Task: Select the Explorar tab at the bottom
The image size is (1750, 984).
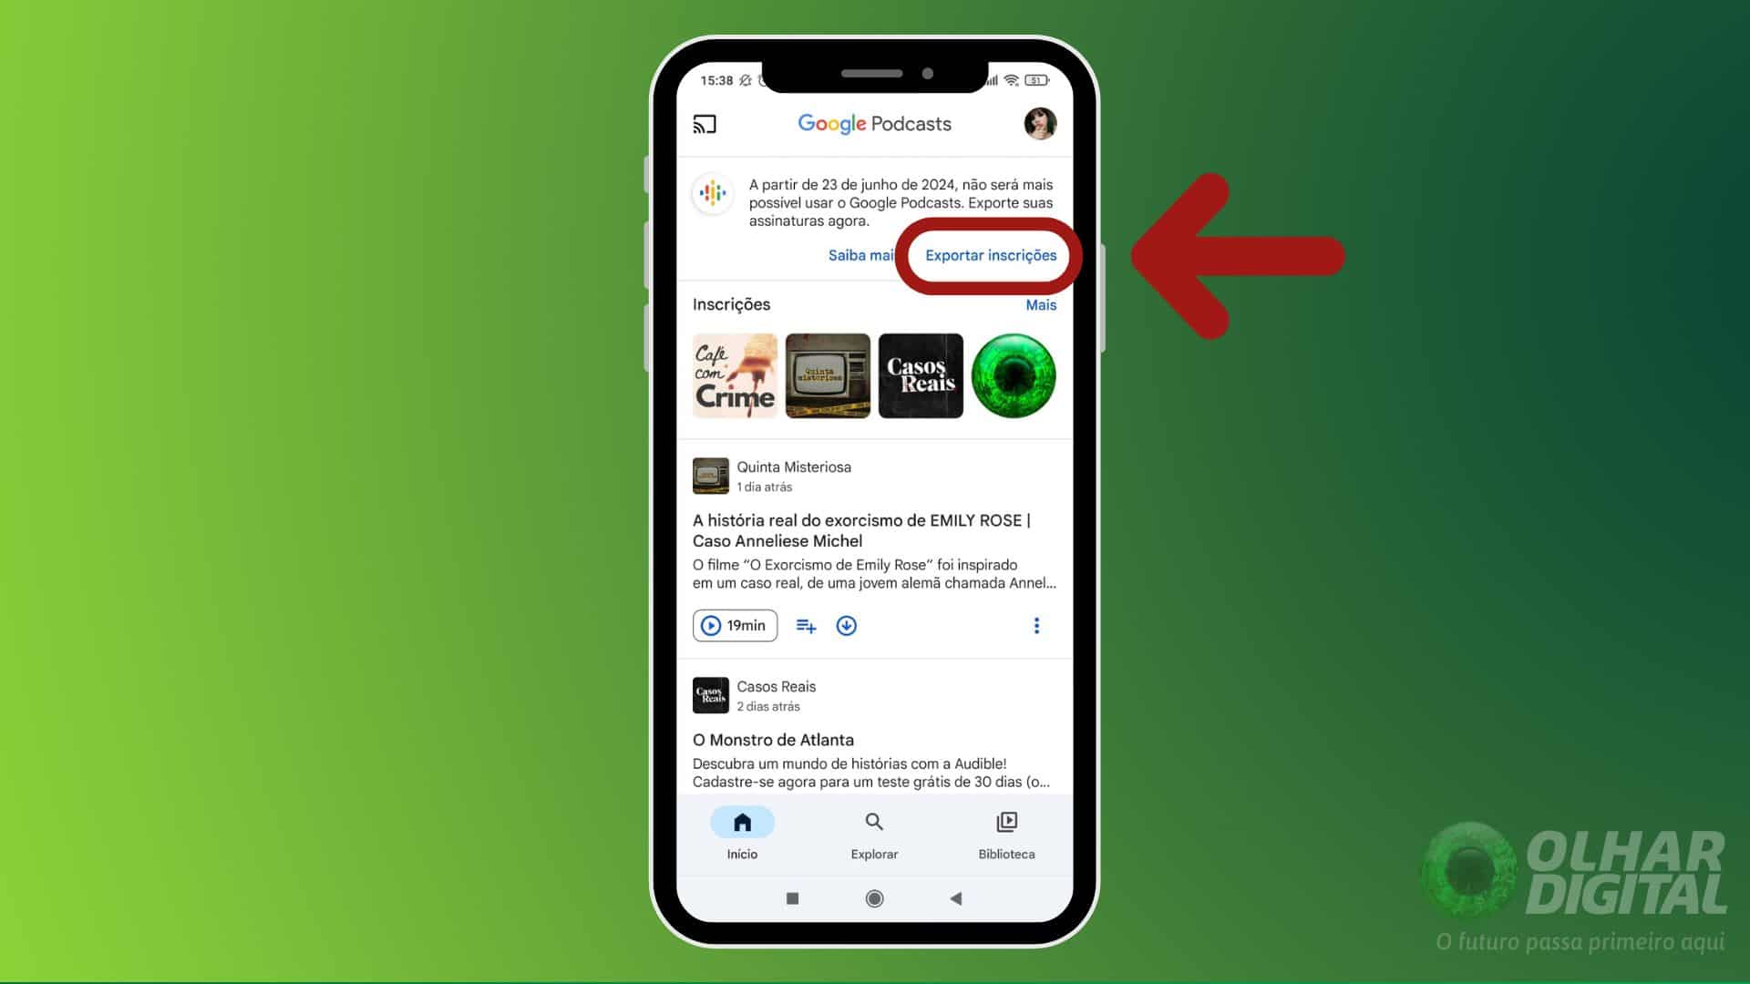Action: [874, 833]
